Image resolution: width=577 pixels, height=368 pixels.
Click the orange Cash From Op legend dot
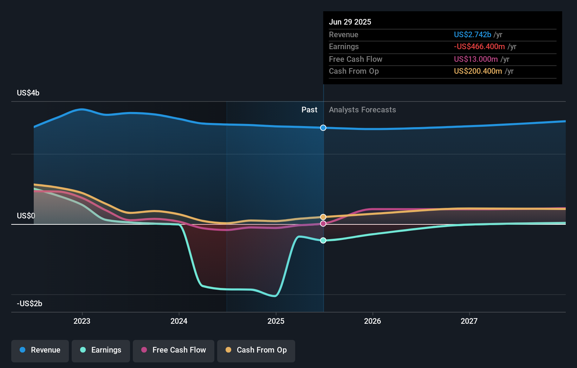[x=228, y=350]
